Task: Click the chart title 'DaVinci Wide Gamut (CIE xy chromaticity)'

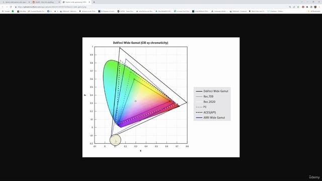Action: pyautogui.click(x=140, y=43)
